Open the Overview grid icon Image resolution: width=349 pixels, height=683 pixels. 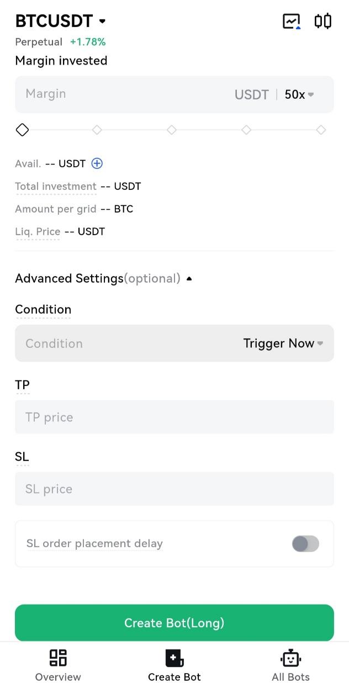click(x=58, y=658)
